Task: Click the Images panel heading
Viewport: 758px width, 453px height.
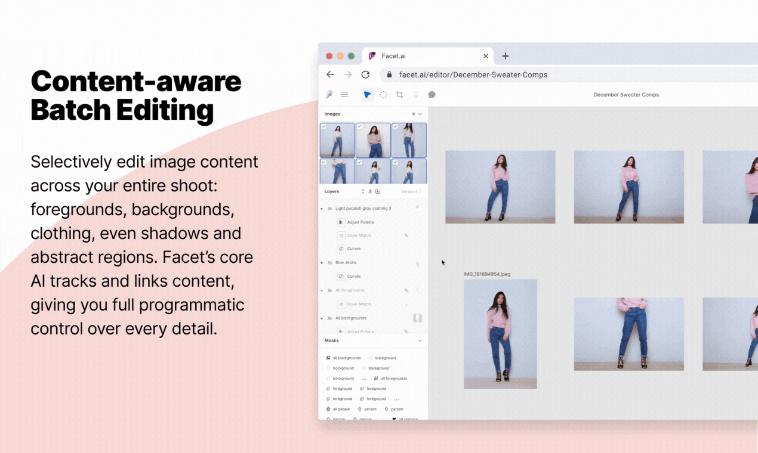Action: pyautogui.click(x=332, y=114)
